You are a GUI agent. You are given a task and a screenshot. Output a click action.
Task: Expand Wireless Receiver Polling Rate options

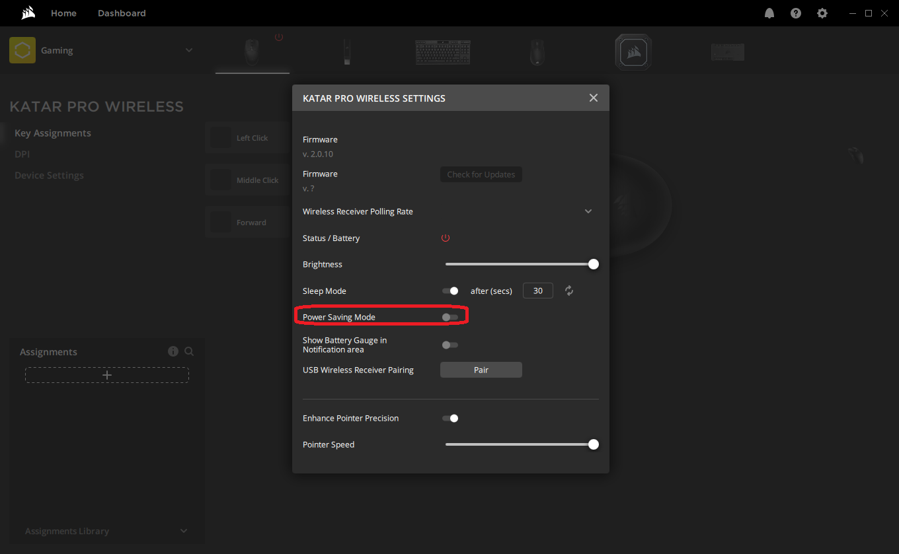pyautogui.click(x=588, y=211)
